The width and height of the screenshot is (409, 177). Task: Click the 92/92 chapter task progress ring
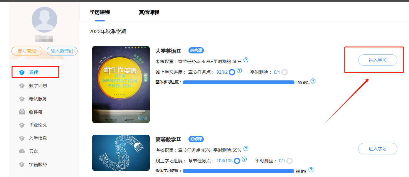click(232, 72)
